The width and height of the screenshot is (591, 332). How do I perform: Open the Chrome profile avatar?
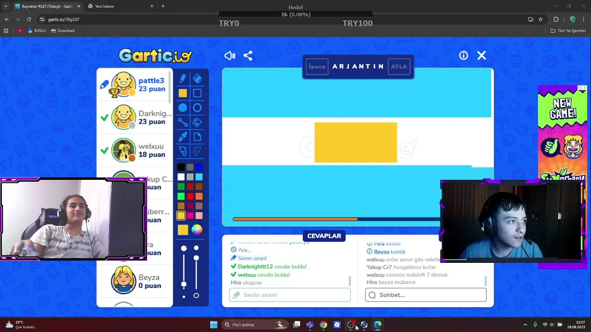click(573, 19)
